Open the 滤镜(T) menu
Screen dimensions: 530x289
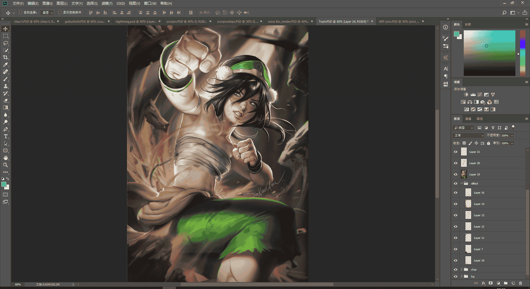pos(107,3)
